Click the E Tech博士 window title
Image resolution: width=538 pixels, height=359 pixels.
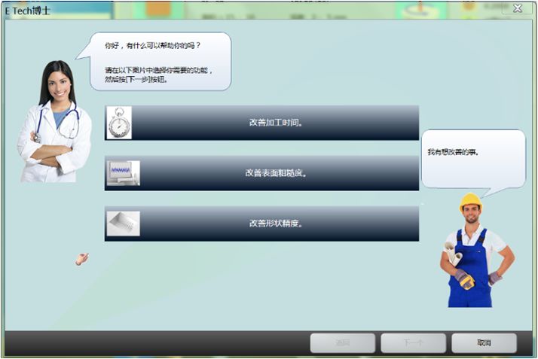27,11
